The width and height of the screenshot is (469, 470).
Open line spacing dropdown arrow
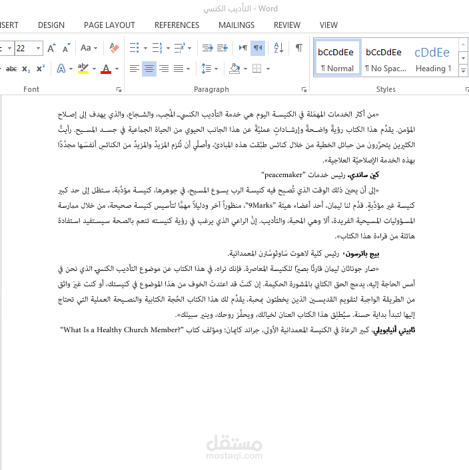pyautogui.click(x=217, y=69)
